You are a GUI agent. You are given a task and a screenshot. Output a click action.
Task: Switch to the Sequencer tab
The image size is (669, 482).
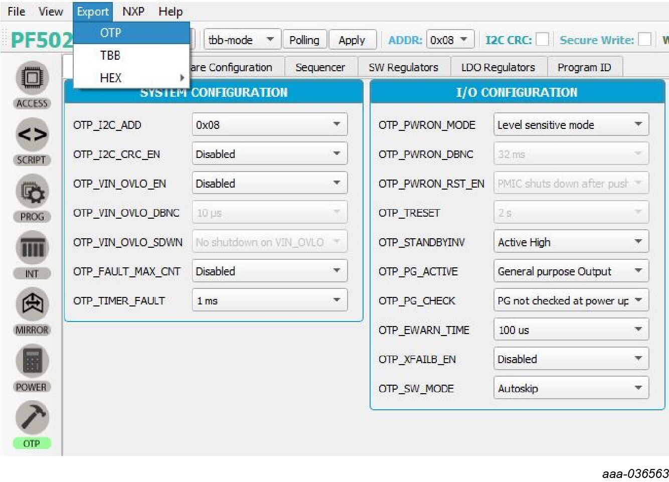tap(320, 67)
